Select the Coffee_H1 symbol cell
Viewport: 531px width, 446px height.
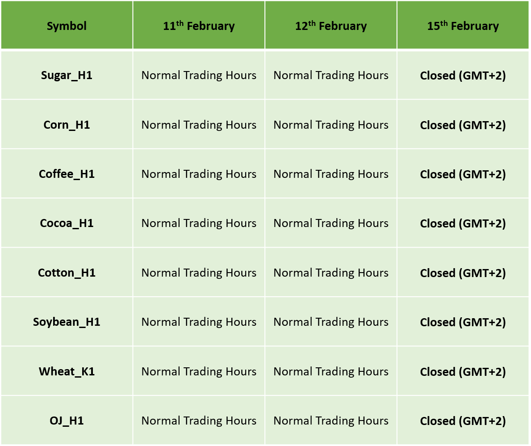(x=67, y=174)
